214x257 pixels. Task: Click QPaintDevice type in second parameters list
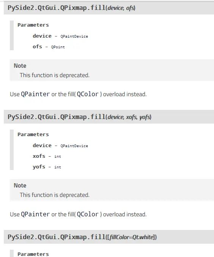74,146
